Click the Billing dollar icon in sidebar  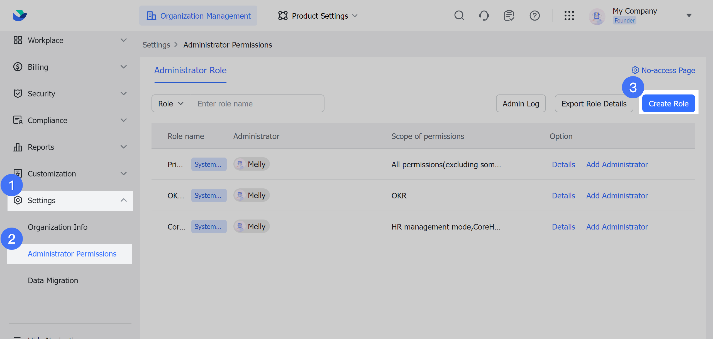click(x=18, y=67)
